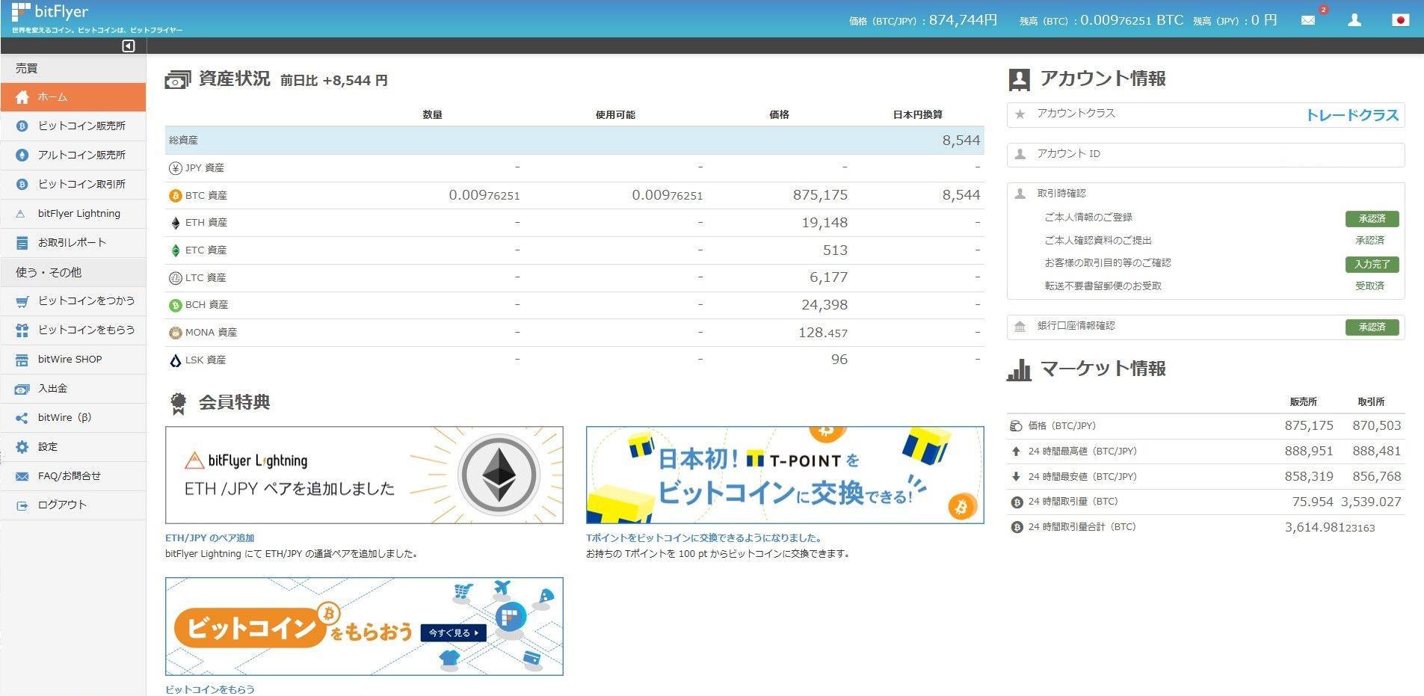Click 承認済 badge next to 銀行口座情報確認

pyautogui.click(x=1372, y=327)
